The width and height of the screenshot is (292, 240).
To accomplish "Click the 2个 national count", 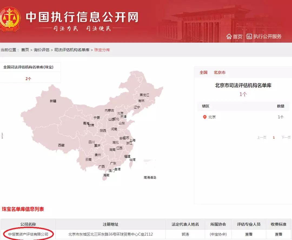I will (28, 79).
